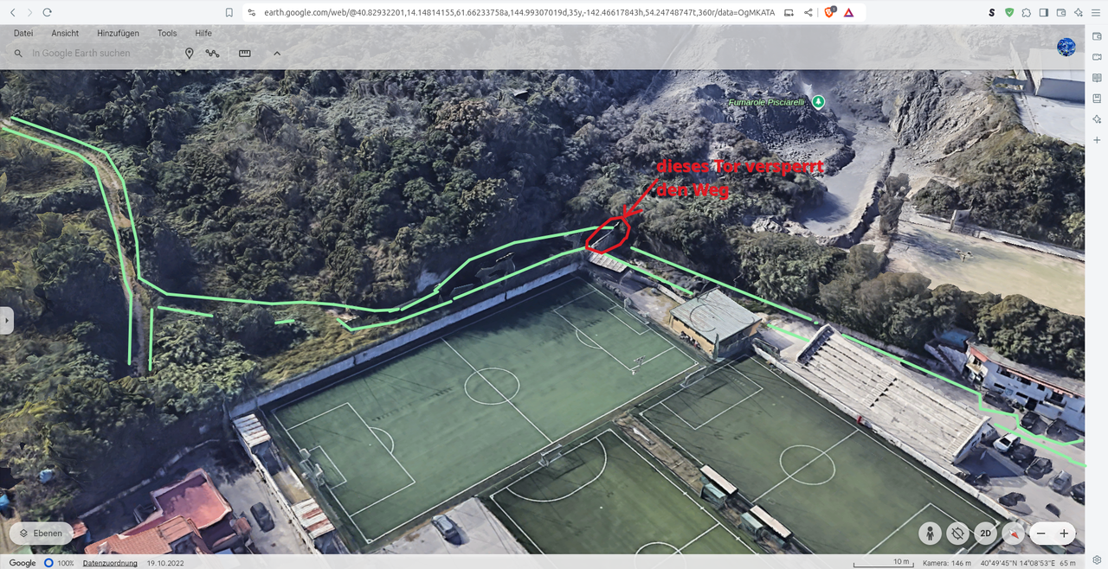
Task: Click the Fumarole Pisciarelli park marker
Action: [818, 102]
